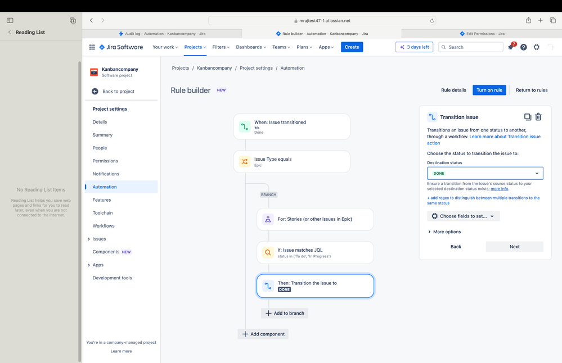
Task: Click 3 days left trial button
Action: pyautogui.click(x=415, y=47)
